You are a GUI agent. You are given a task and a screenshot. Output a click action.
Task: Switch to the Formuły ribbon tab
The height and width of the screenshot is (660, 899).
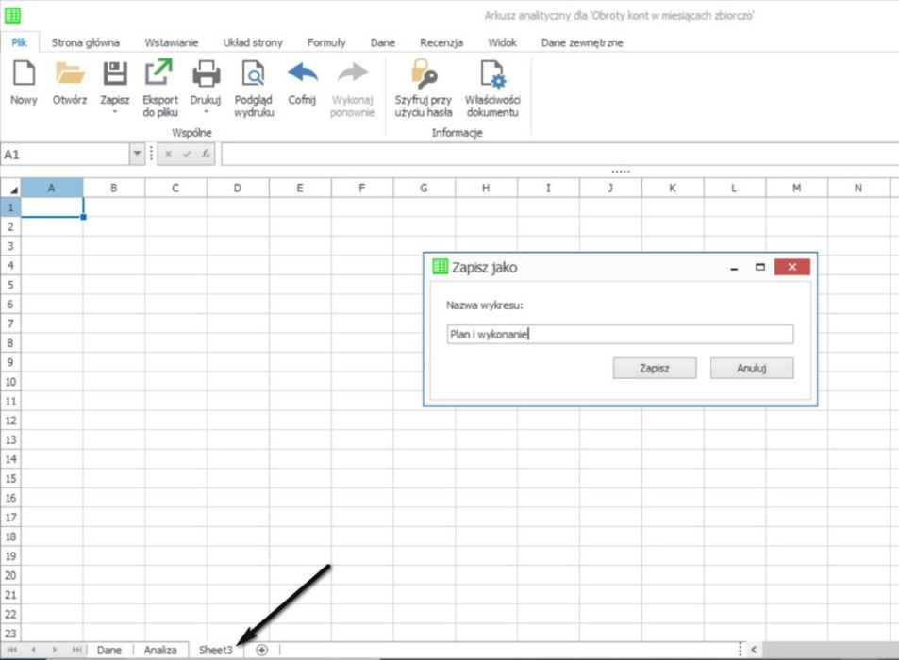[x=326, y=42]
